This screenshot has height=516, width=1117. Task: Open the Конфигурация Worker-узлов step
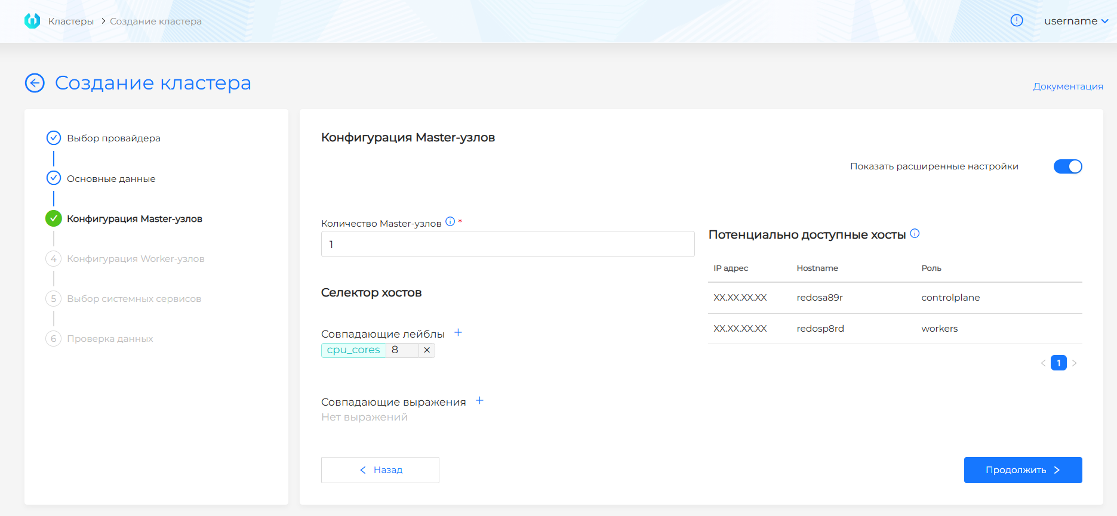(x=136, y=259)
